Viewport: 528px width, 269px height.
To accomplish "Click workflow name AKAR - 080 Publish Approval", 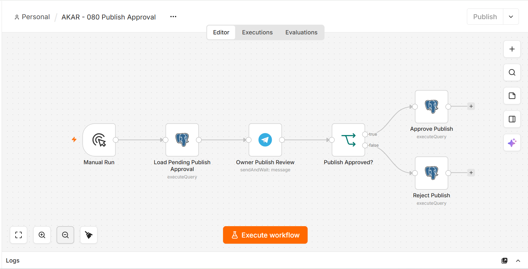I will coord(109,17).
